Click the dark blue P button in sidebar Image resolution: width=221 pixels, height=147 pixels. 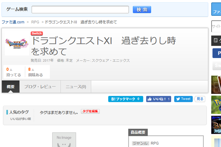click(217, 53)
